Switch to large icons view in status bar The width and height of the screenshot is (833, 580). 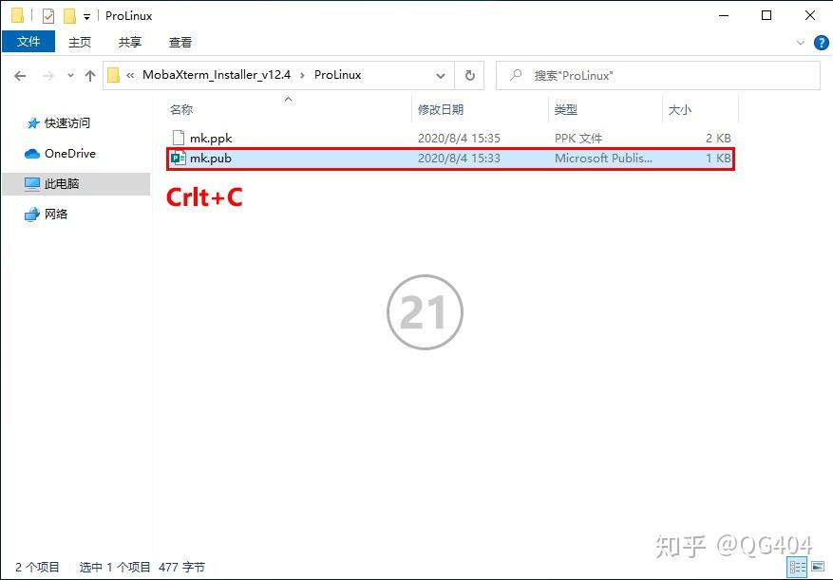click(817, 567)
